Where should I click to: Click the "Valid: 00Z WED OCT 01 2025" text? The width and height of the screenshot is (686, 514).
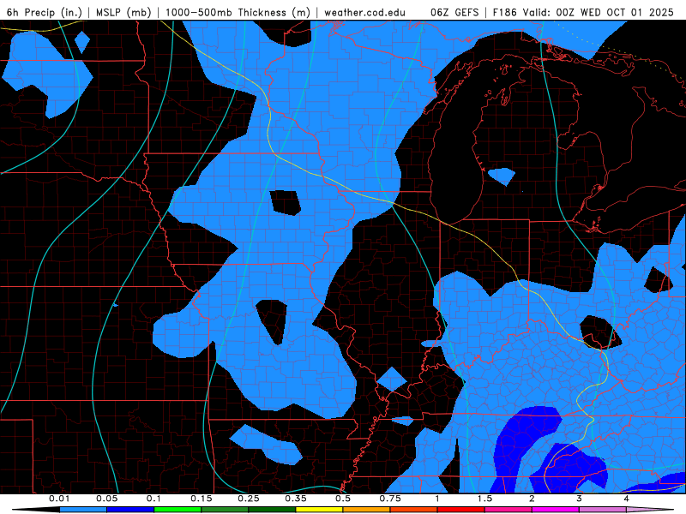coord(598,12)
